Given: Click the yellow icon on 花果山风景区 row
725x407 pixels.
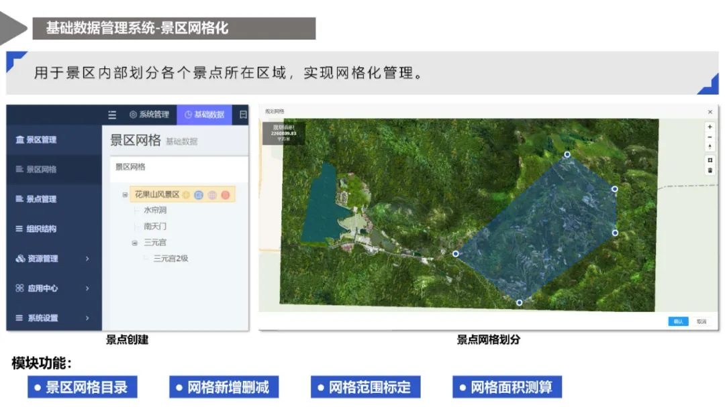Looking at the screenshot, I should pyautogui.click(x=186, y=195).
